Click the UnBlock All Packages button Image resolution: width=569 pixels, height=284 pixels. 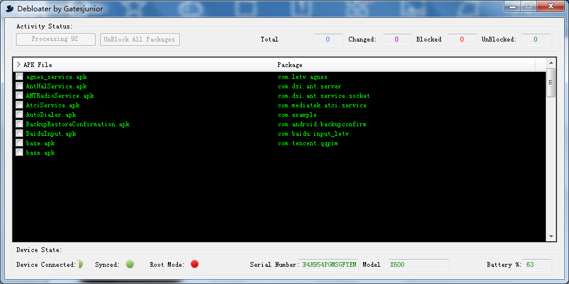click(x=140, y=40)
